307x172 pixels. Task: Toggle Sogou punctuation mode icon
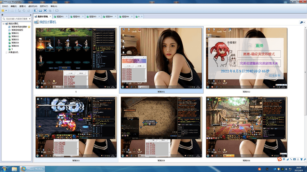tap(291, 159)
